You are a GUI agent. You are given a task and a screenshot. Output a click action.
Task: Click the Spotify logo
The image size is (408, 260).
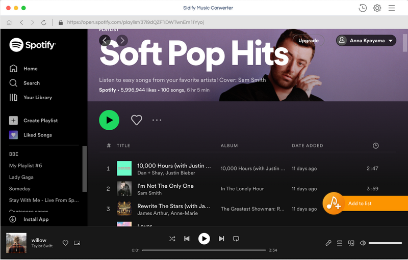pos(33,45)
